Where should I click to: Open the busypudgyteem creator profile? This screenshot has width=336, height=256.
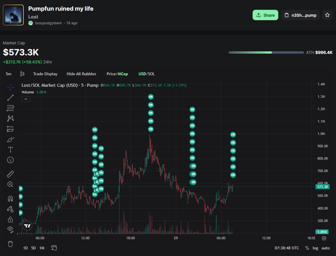pos(48,23)
